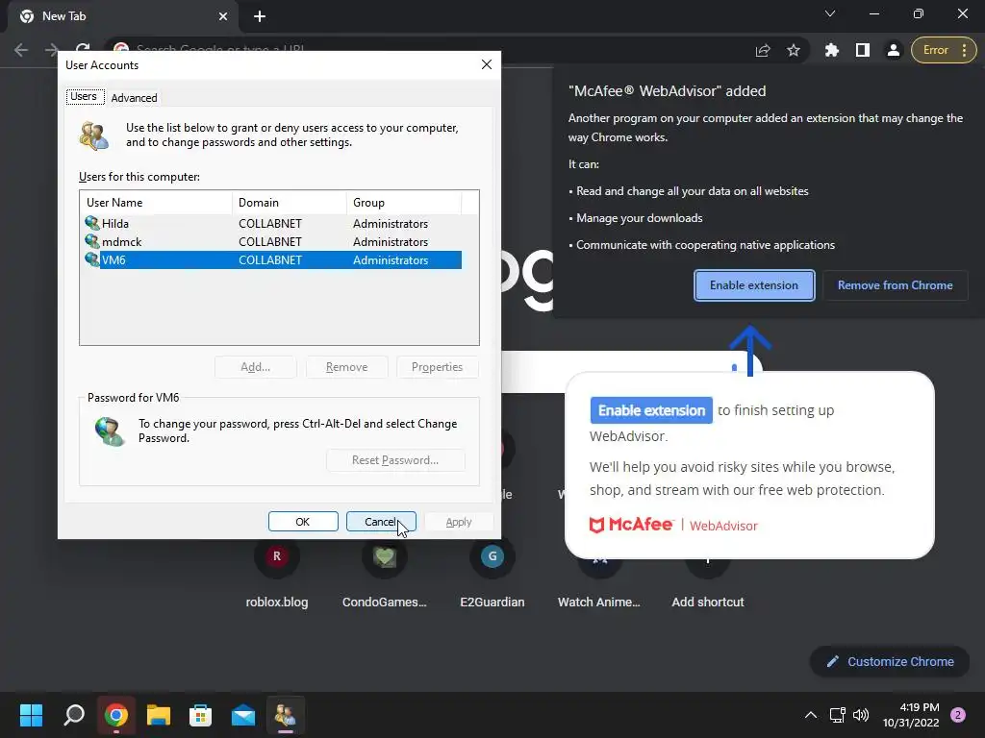Screen dimensions: 985x738
Task: Open the Chrome profile avatar icon
Action: [x=894, y=50]
